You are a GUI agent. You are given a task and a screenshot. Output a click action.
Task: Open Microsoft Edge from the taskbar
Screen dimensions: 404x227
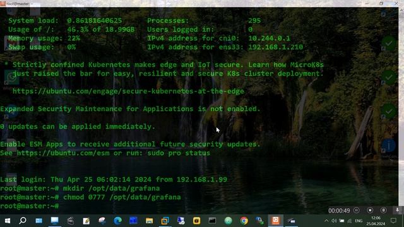coord(118,221)
